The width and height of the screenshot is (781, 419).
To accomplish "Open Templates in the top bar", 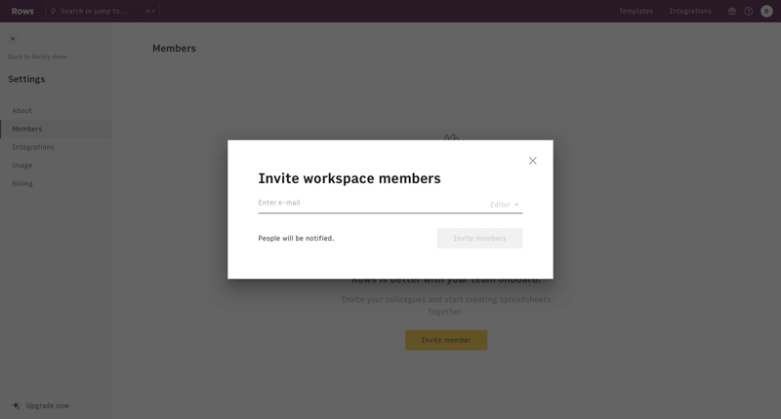I will tap(636, 11).
